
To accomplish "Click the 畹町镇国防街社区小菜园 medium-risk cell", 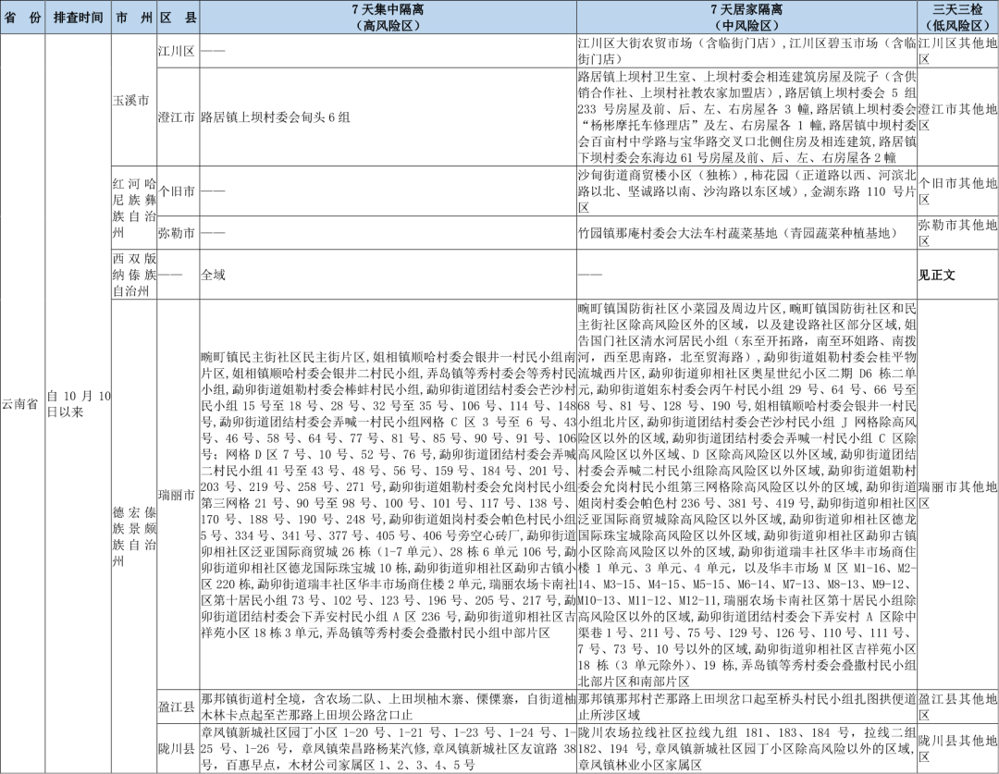I will [746, 495].
